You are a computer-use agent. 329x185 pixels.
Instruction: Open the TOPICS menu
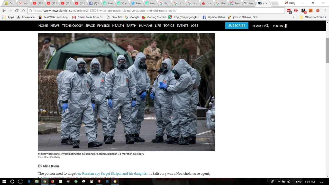[169, 26]
